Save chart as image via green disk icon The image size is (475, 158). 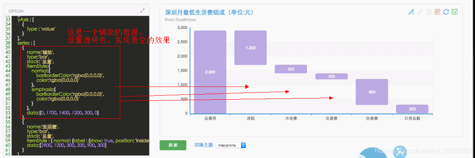[454, 12]
